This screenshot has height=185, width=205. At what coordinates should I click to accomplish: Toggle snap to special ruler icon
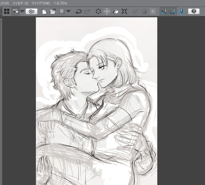pos(172,11)
